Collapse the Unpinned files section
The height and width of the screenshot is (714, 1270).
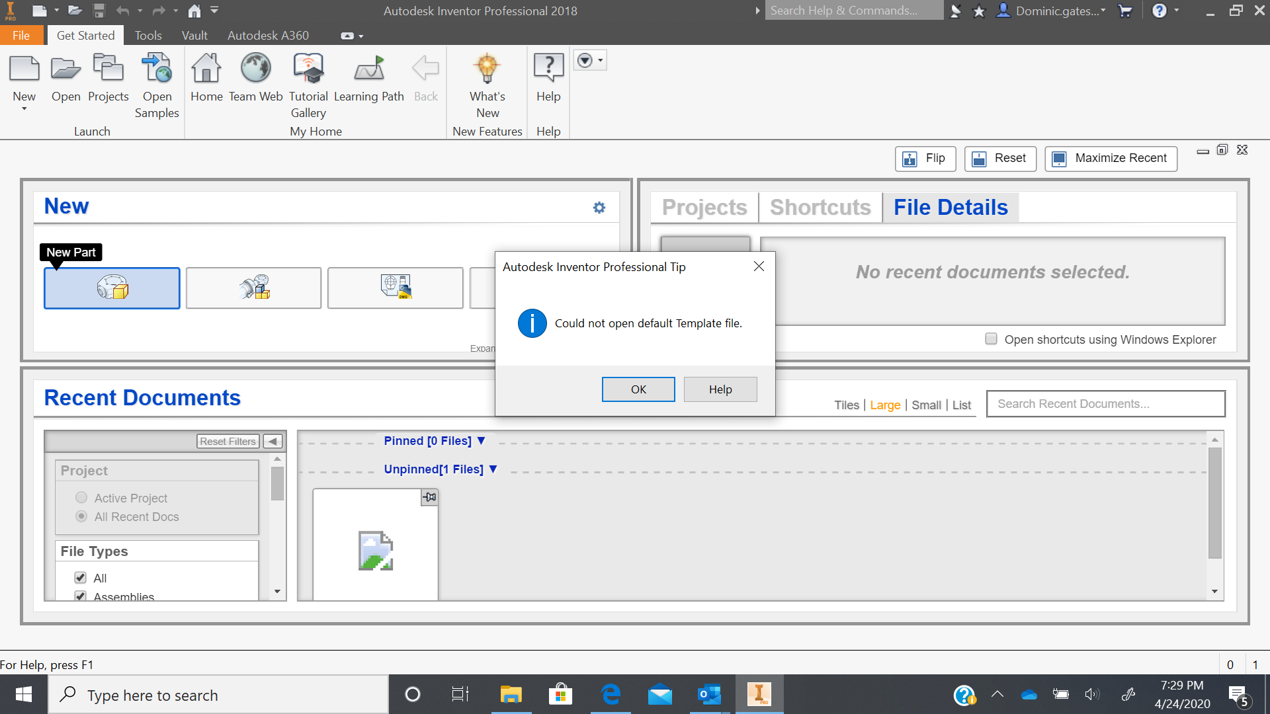coord(493,469)
